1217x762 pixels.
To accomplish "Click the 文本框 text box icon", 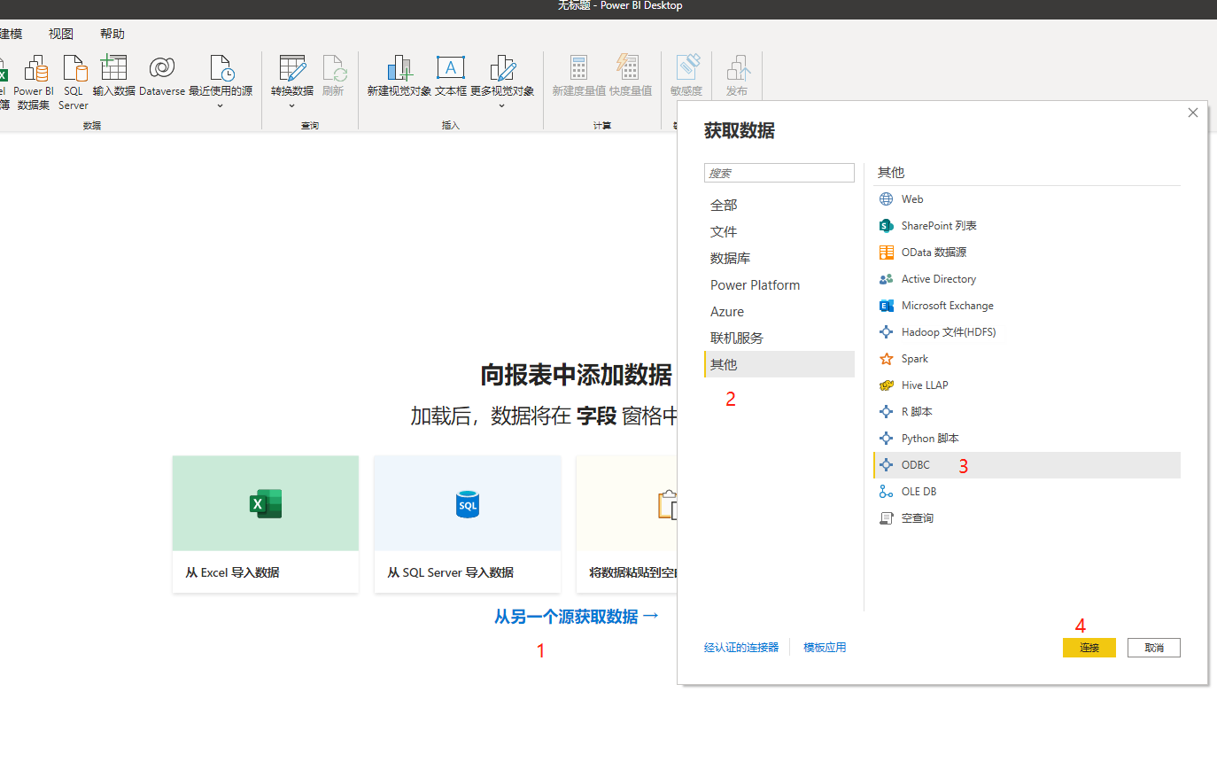I will coord(451,69).
